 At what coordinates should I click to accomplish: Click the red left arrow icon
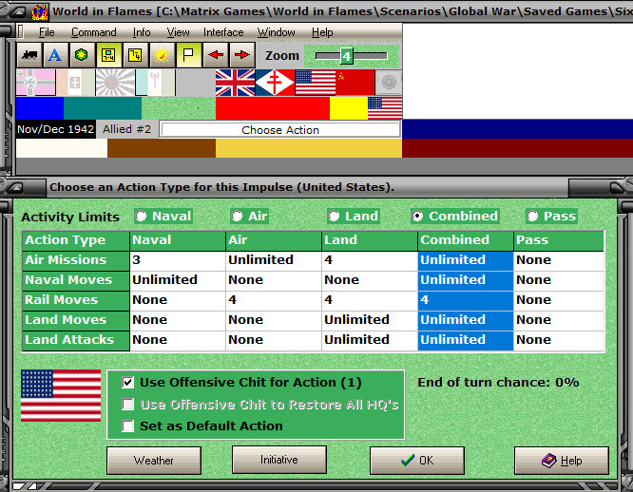click(x=216, y=55)
